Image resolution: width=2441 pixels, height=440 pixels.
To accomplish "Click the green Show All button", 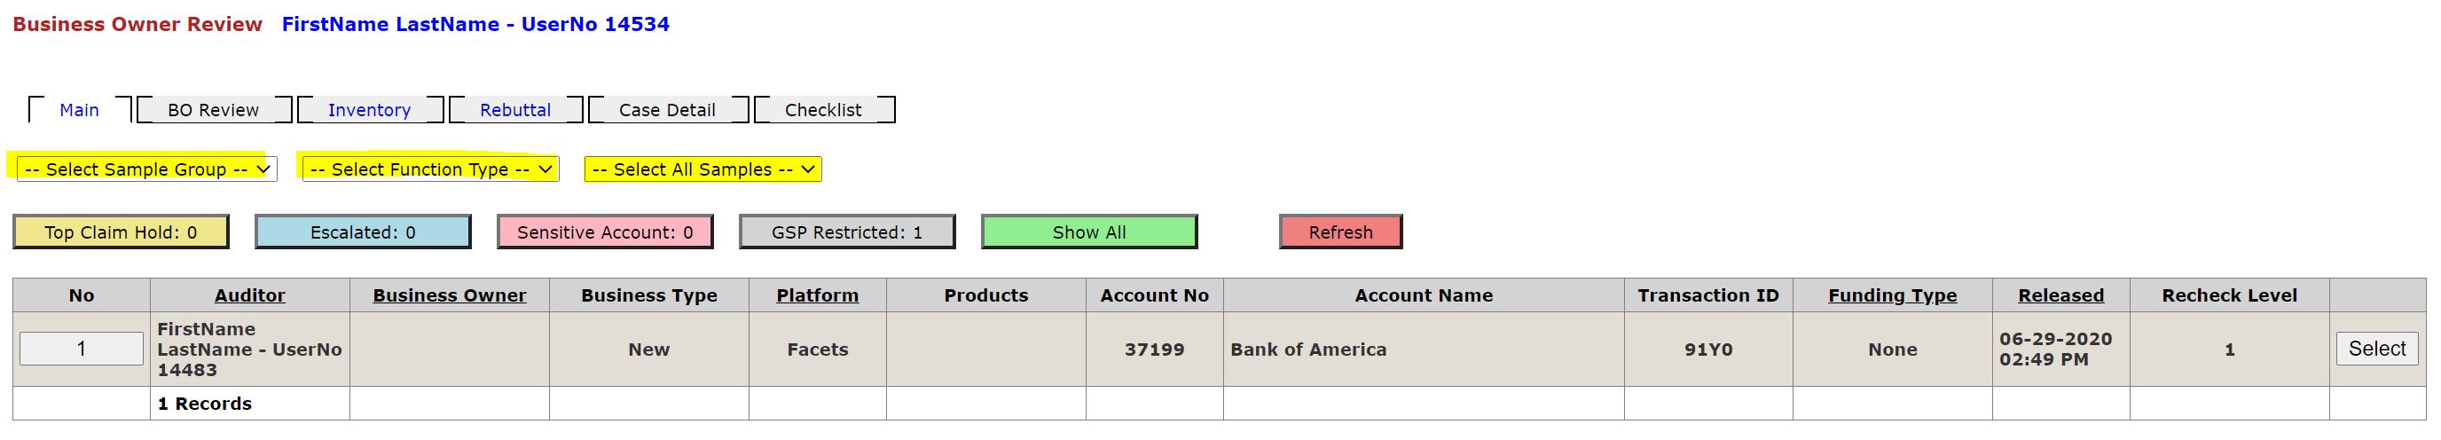I will point(1090,232).
